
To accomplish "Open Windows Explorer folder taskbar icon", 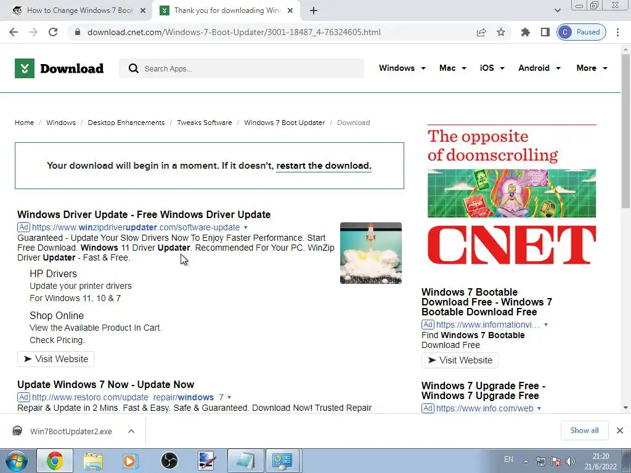I will (x=93, y=461).
